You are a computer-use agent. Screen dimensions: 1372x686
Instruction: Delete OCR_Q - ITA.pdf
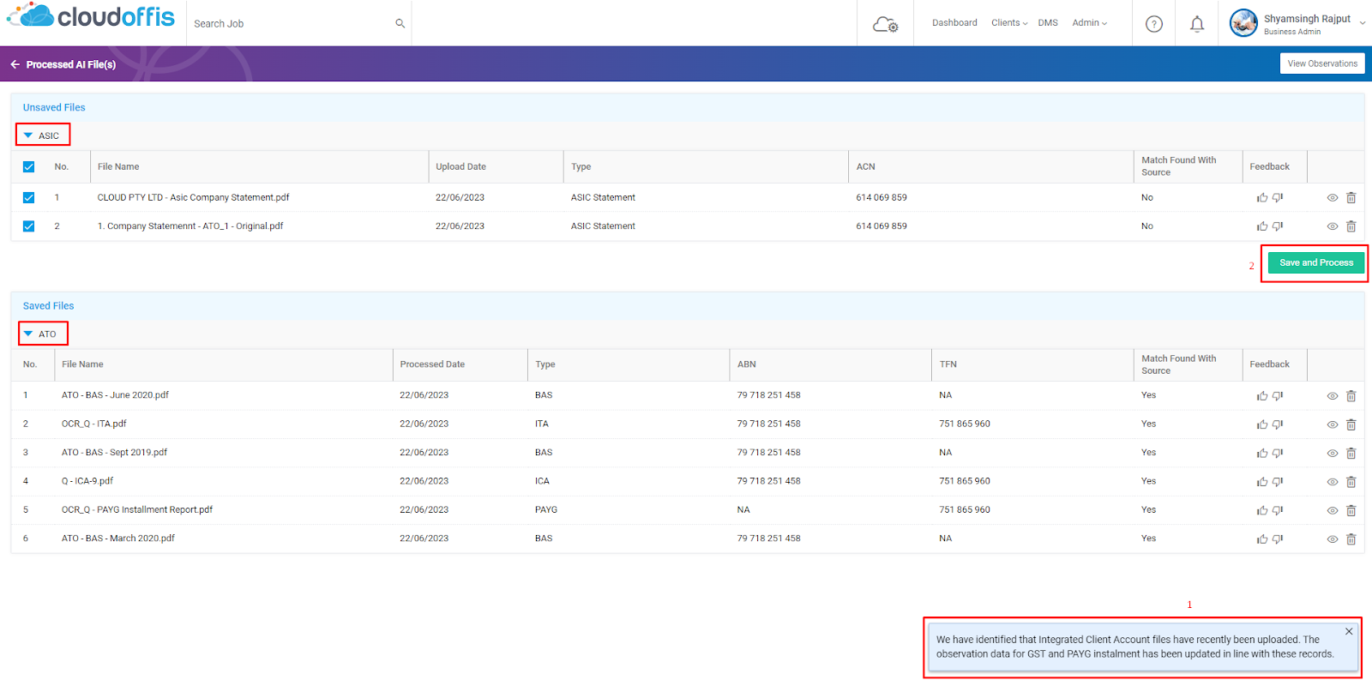[x=1351, y=424]
